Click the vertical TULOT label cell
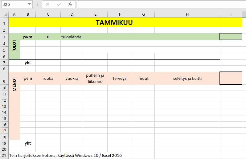The width and height of the screenshot is (246, 159). pos(14,46)
